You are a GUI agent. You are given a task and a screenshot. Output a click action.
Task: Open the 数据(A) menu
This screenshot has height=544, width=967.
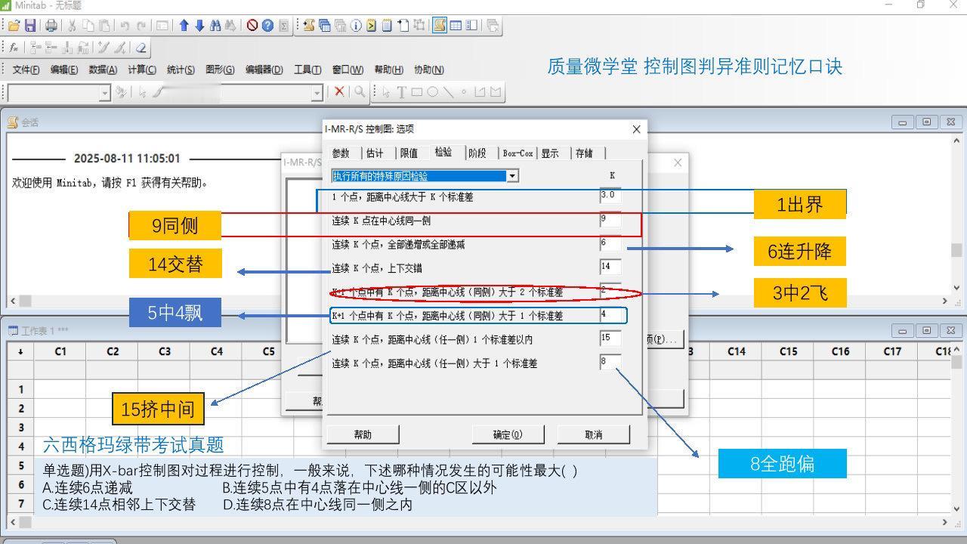point(103,70)
